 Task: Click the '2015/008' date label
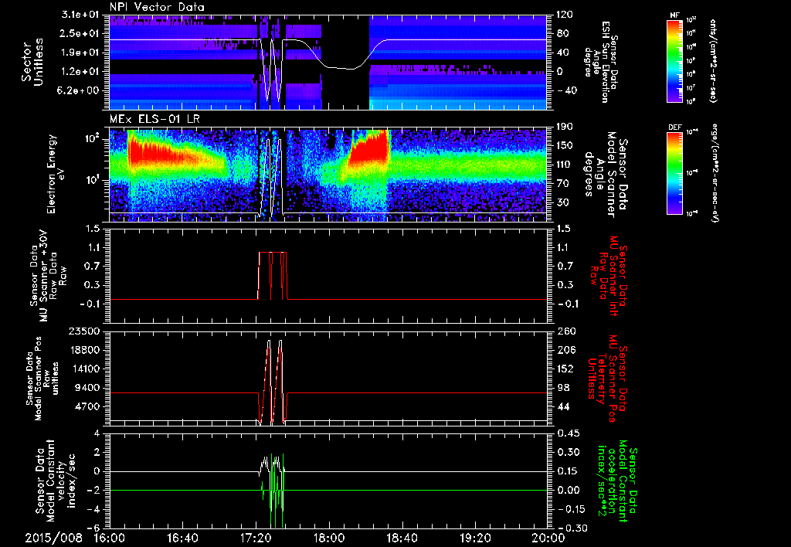[53, 538]
